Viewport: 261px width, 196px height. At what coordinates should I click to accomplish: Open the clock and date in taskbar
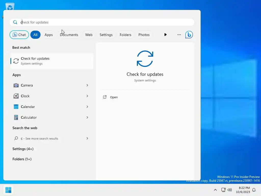click(x=243, y=190)
